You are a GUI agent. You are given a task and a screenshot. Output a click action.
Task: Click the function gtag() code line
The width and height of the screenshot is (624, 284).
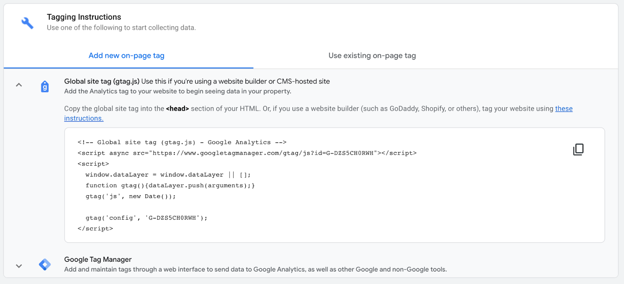(x=170, y=185)
